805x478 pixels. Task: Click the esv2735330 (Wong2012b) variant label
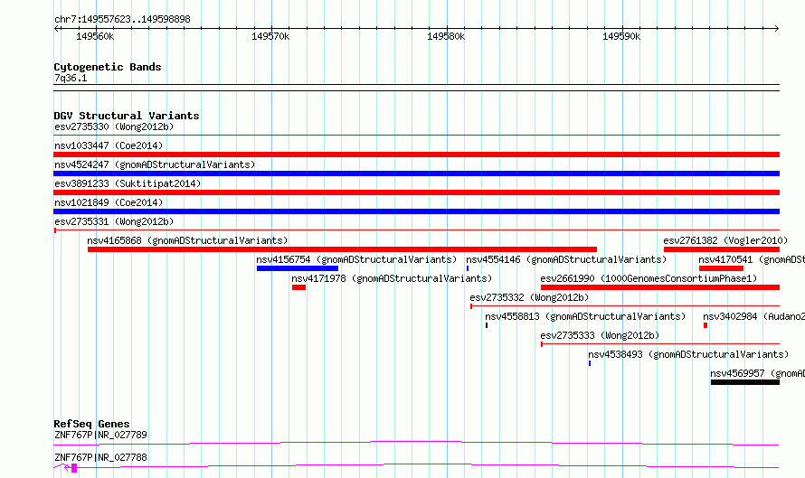tap(114, 127)
